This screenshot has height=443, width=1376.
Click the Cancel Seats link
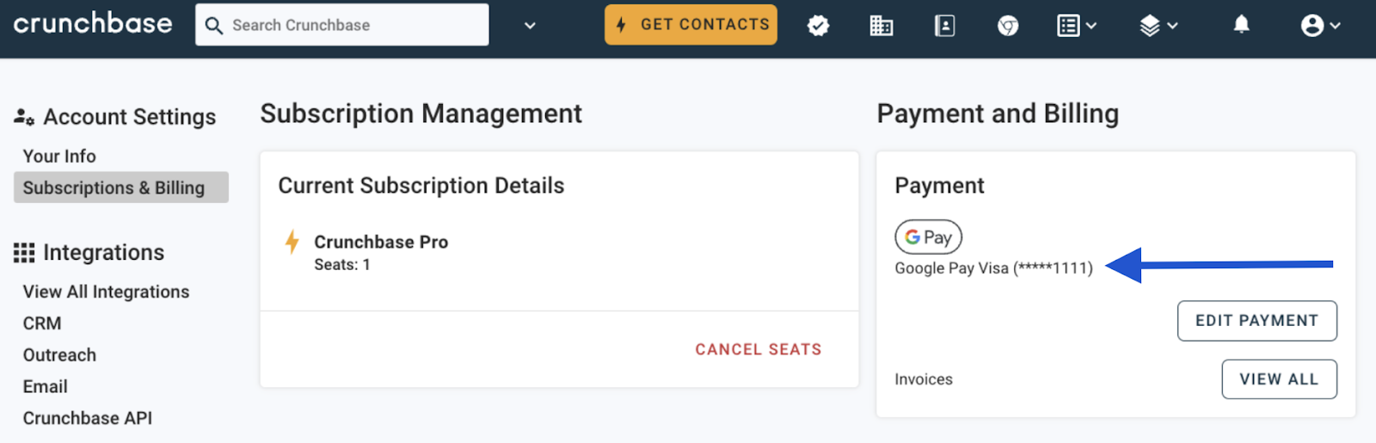click(758, 349)
